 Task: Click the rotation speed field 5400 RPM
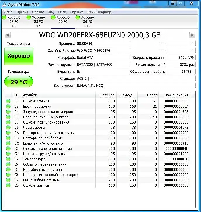coord(181,58)
